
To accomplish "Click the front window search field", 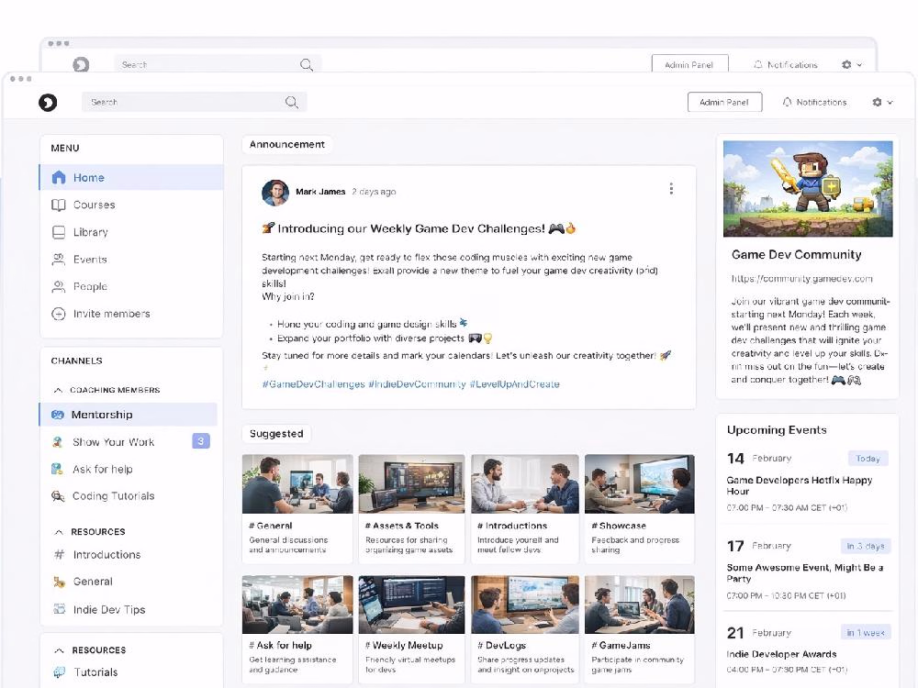I will pyautogui.click(x=195, y=103).
